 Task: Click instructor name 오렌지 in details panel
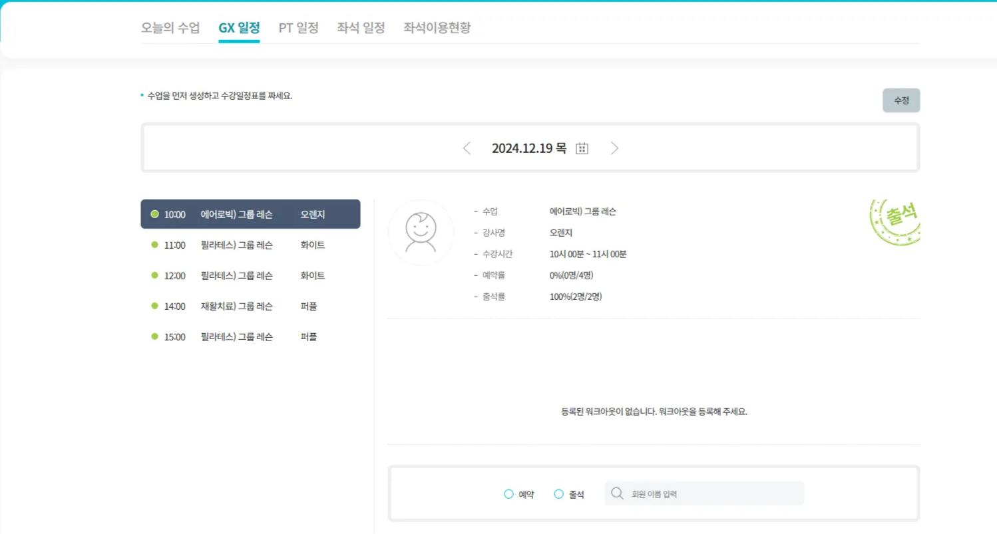pos(561,233)
